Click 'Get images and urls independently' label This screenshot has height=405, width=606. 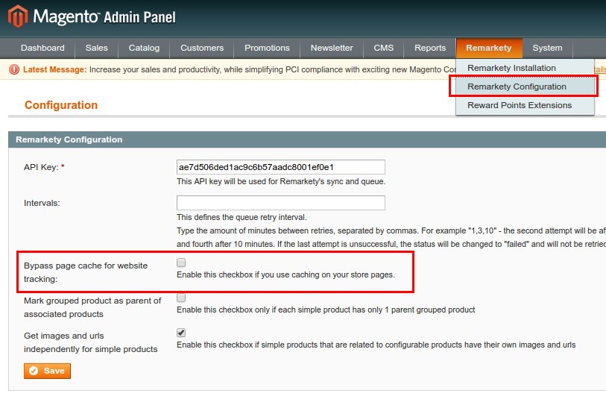tap(91, 342)
